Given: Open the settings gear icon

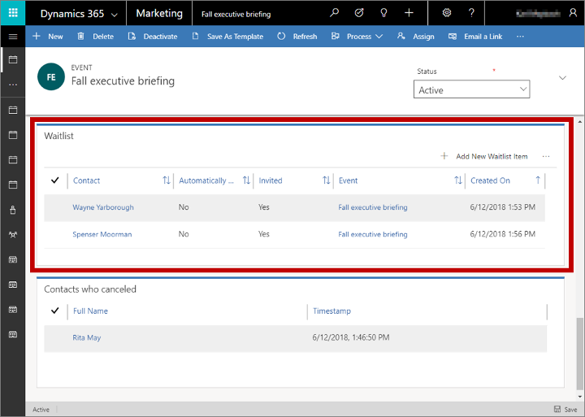Looking at the screenshot, I should [x=447, y=13].
